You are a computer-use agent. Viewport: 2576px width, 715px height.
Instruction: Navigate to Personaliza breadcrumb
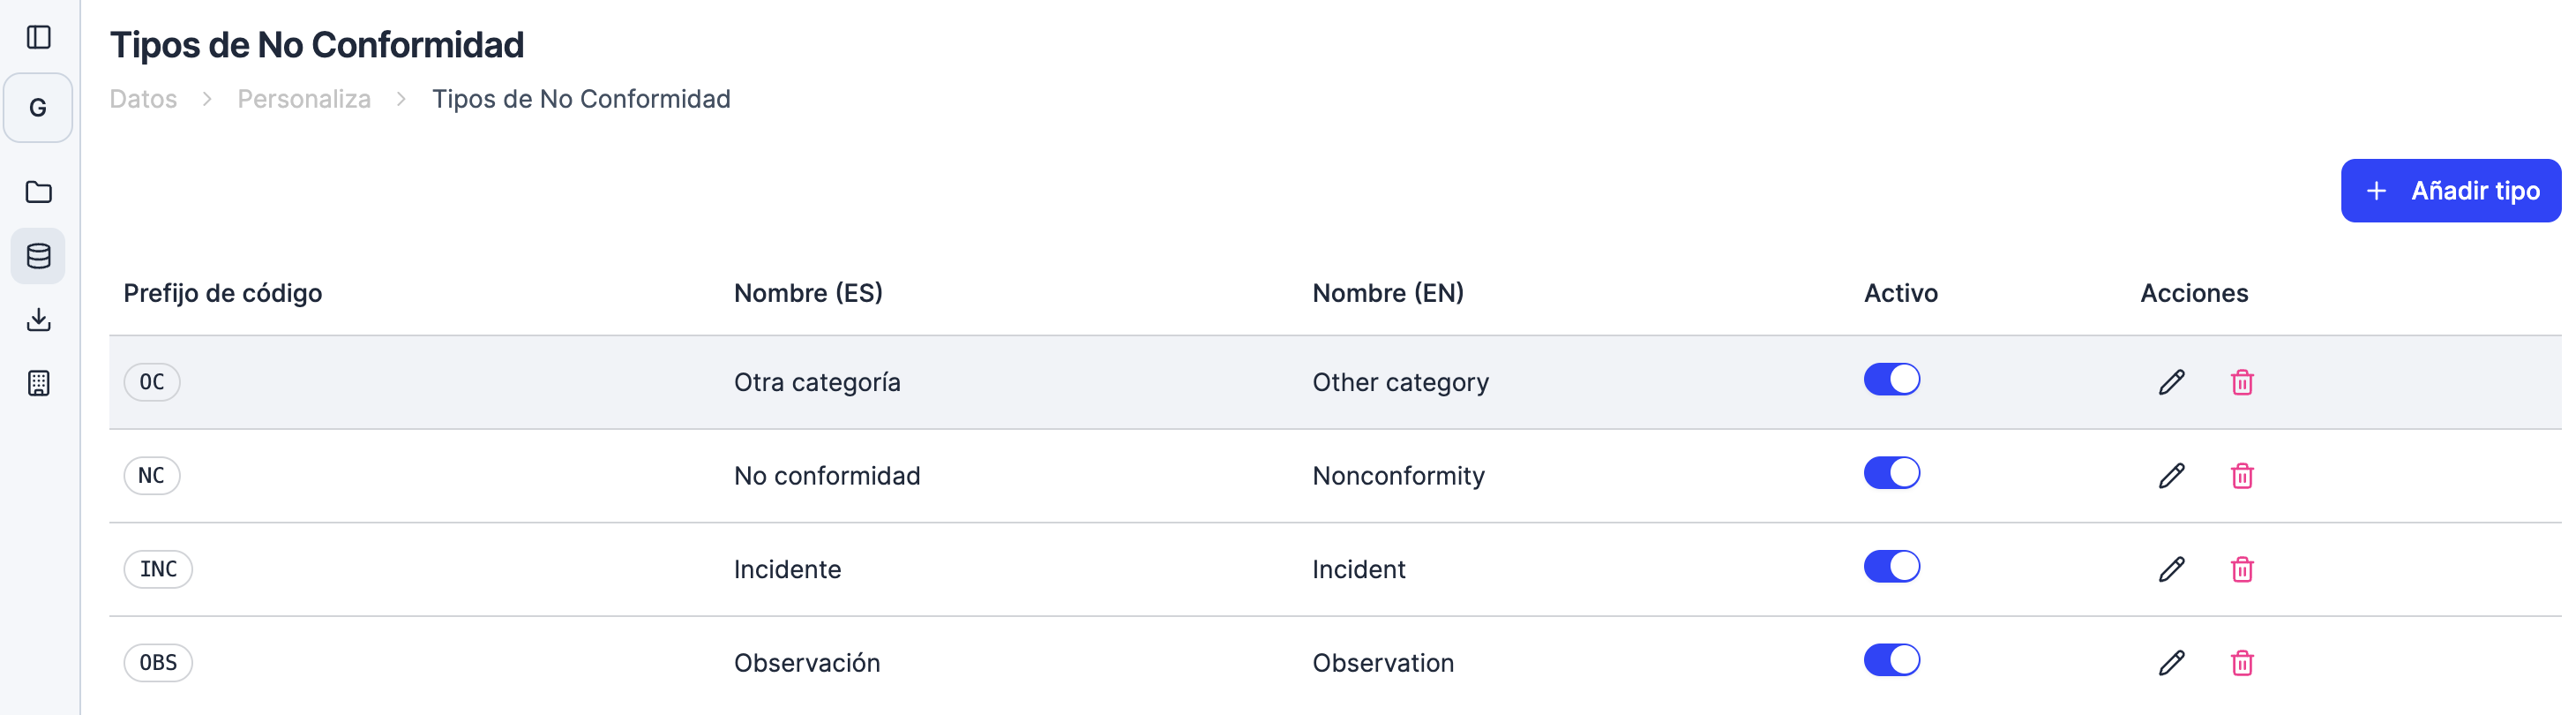coord(304,99)
